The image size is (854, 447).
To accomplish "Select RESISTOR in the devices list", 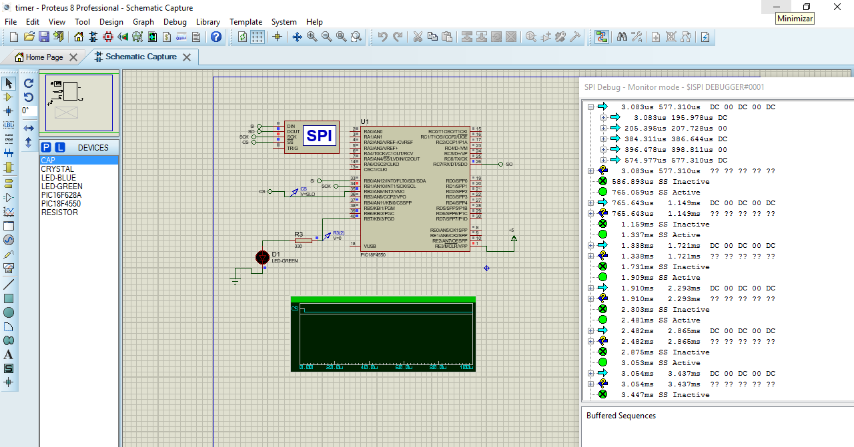I will [59, 213].
